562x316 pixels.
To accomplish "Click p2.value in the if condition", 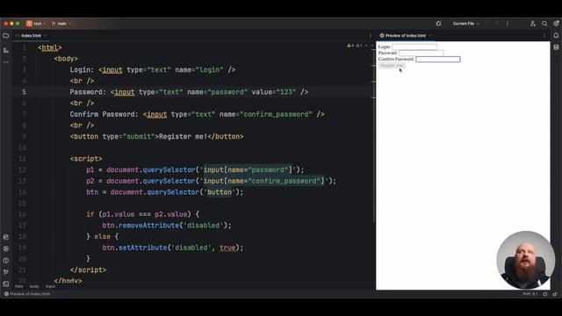I will (x=170, y=214).
